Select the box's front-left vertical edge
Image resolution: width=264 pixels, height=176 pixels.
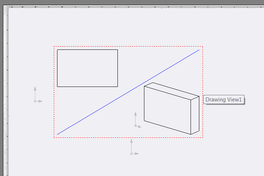pos(144,103)
